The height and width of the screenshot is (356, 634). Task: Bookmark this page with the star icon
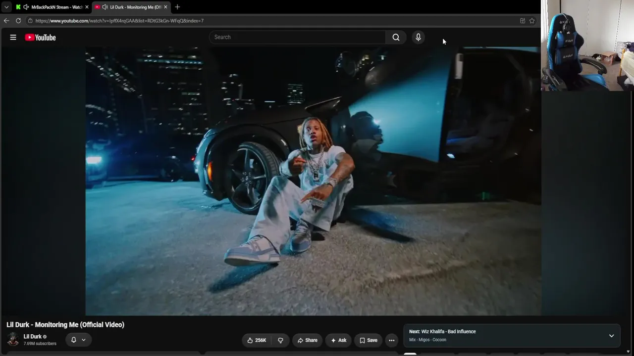(532, 21)
